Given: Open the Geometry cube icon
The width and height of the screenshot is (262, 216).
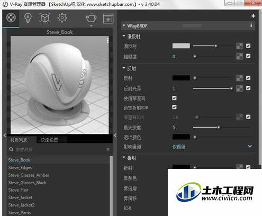Looking at the screenshot, I should [45, 18].
